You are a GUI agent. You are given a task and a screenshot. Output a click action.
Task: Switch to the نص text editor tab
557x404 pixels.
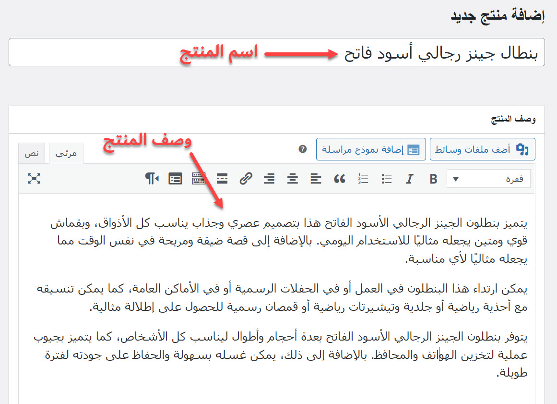32,154
